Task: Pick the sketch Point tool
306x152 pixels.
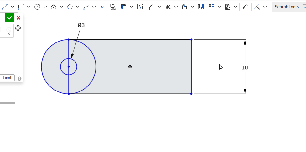Action: 102,7
